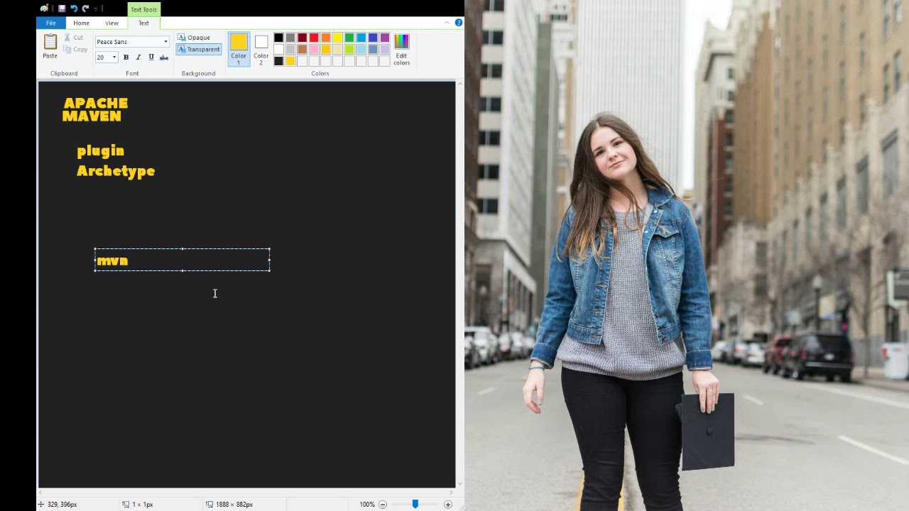This screenshot has height=511, width=909.
Task: Pick the lime green color swatch
Action: tap(349, 50)
